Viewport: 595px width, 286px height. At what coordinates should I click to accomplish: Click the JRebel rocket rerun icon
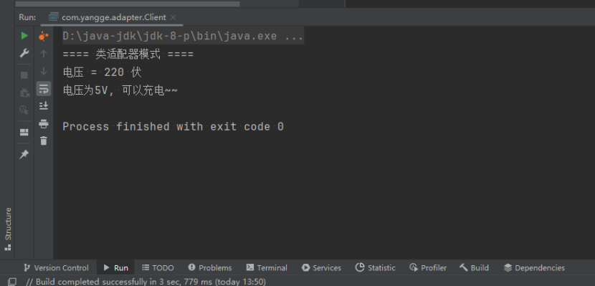coord(44,36)
